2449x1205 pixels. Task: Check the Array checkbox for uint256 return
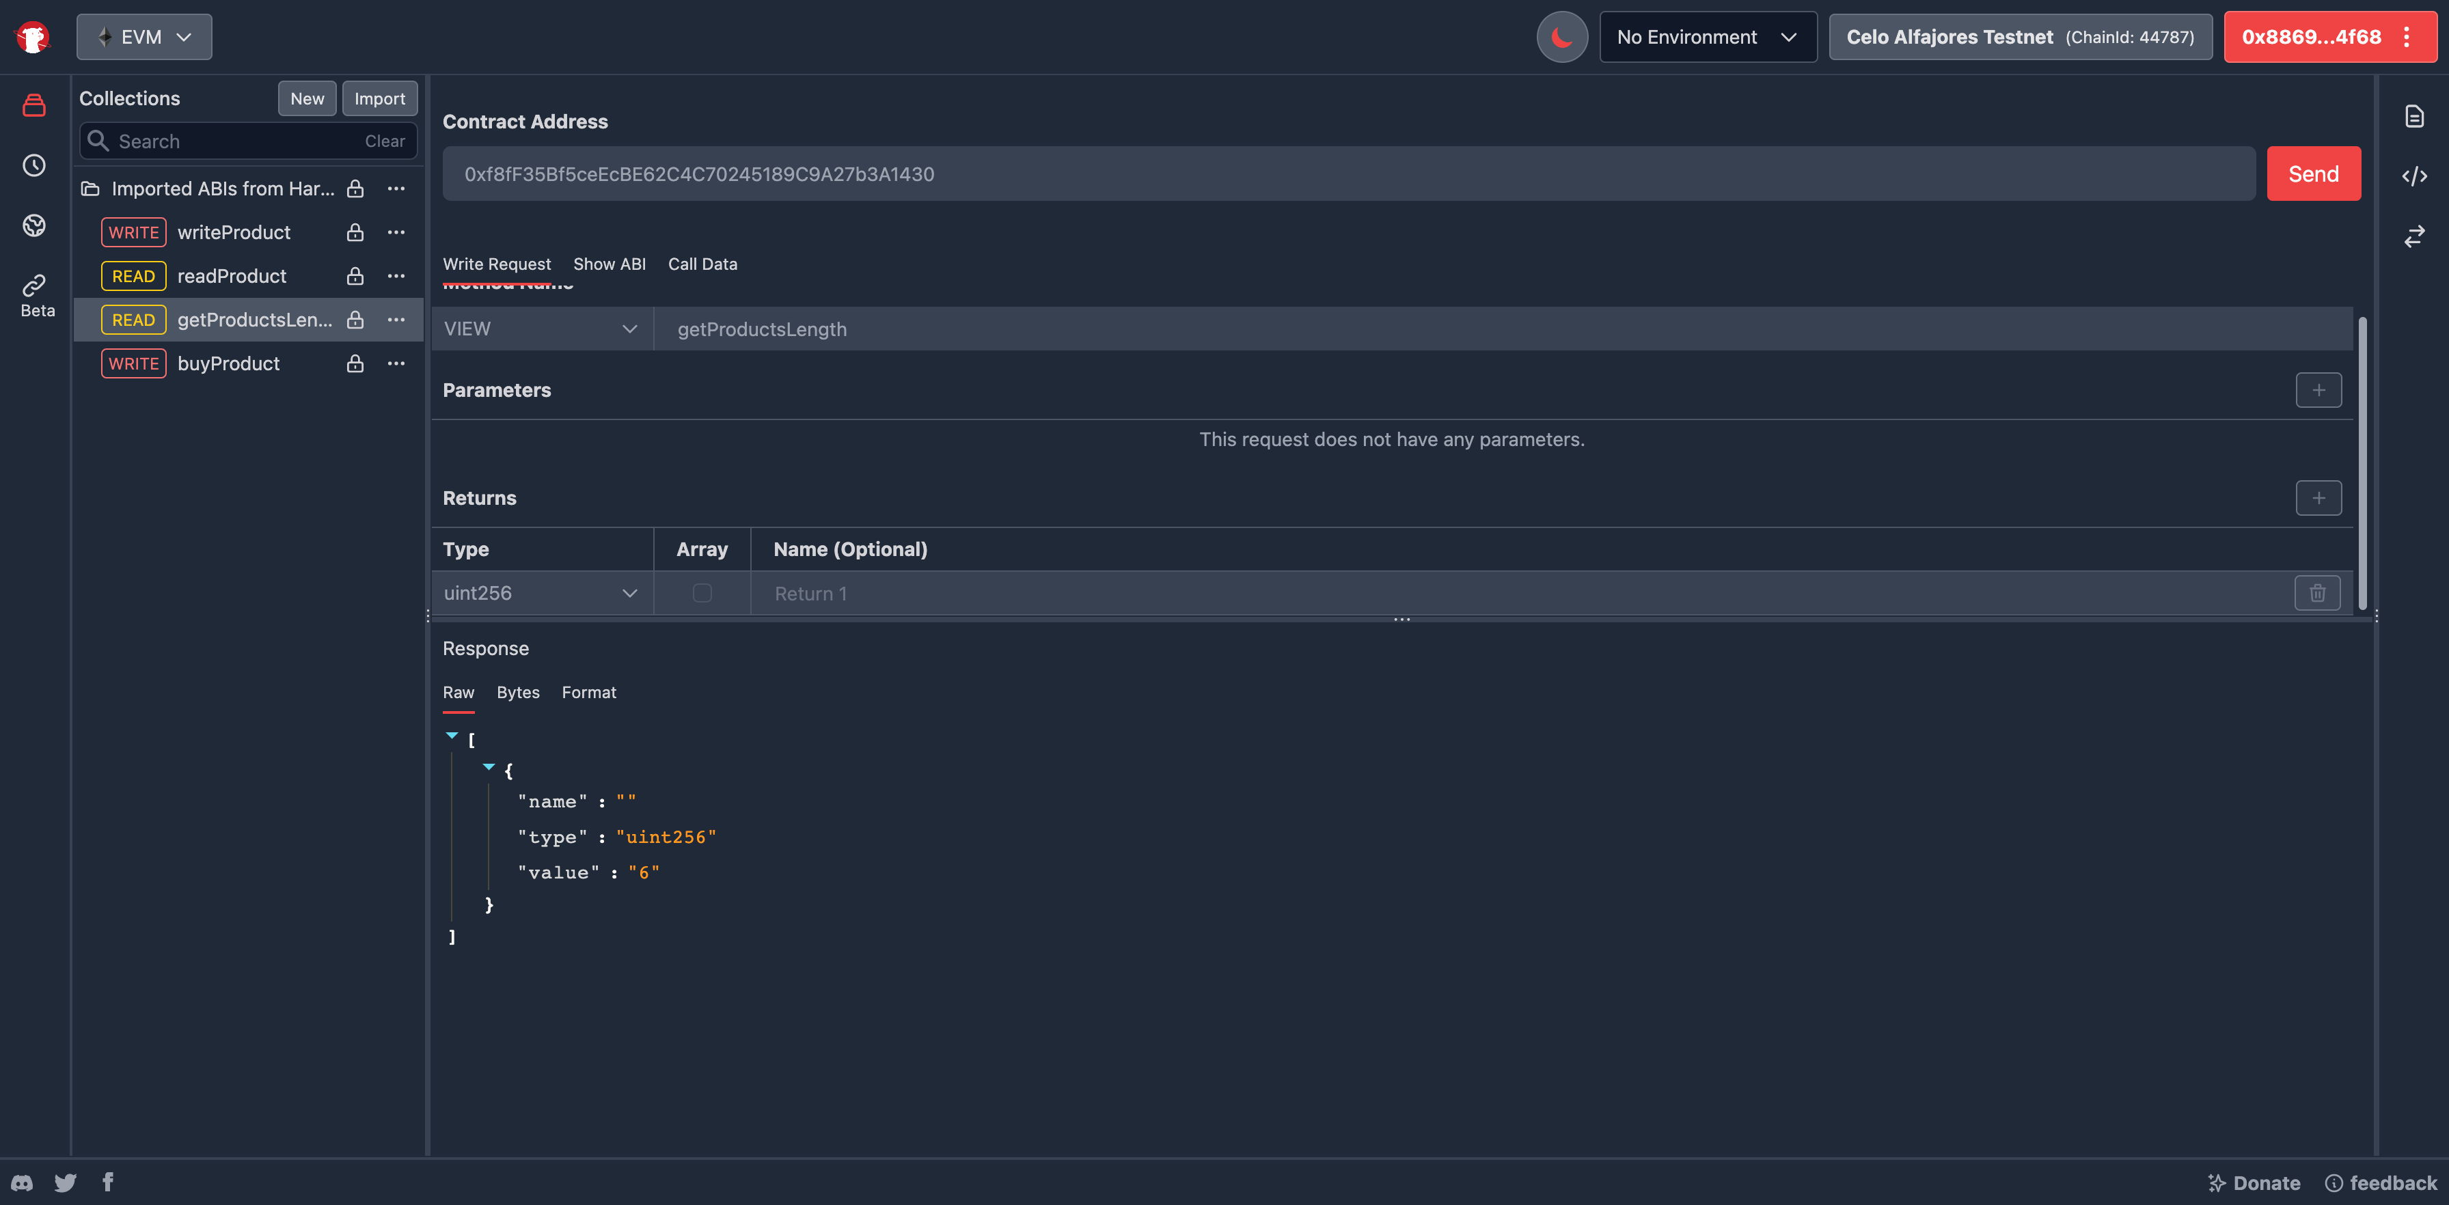[x=702, y=593]
